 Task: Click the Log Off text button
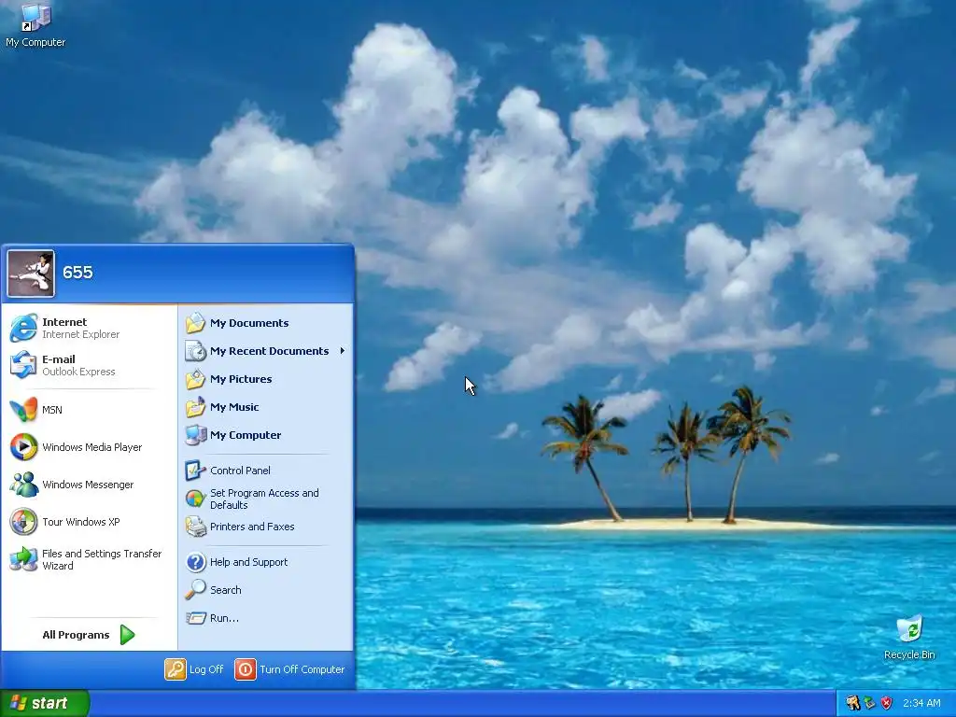coord(206,669)
